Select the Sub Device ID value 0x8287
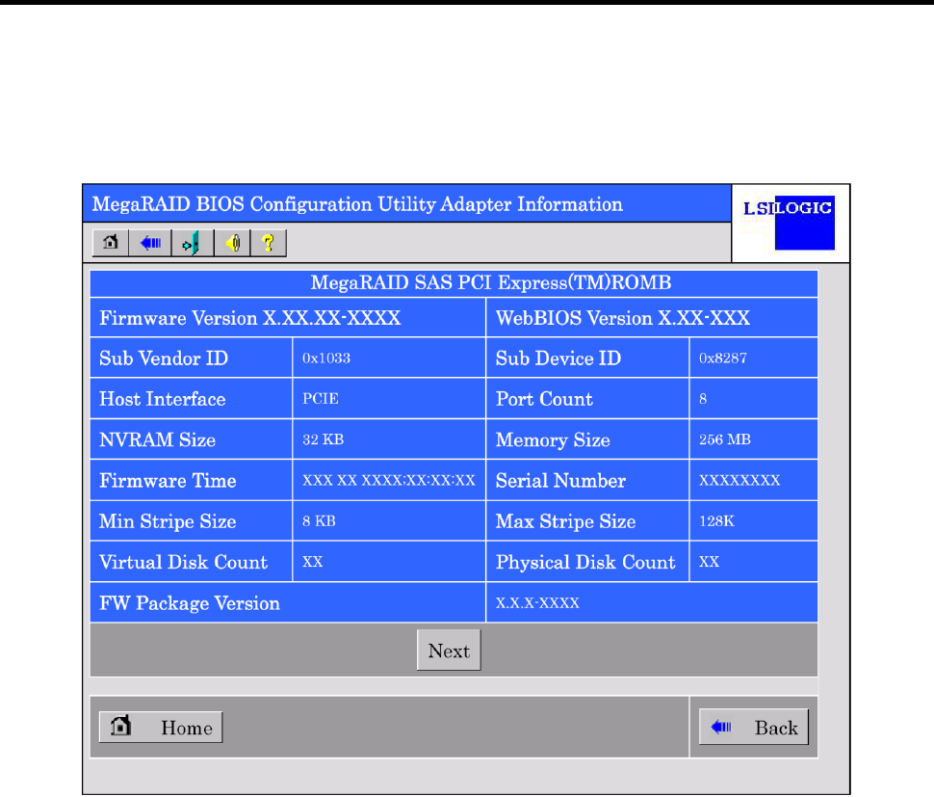The height and width of the screenshot is (797, 934). tap(723, 359)
